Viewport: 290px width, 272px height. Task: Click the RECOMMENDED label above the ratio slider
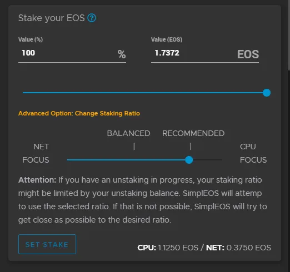pos(193,133)
